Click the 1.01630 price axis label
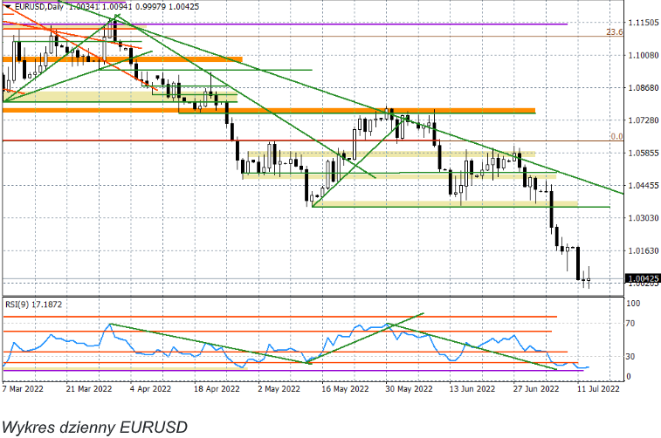This screenshot has height=438, width=661. (642, 251)
